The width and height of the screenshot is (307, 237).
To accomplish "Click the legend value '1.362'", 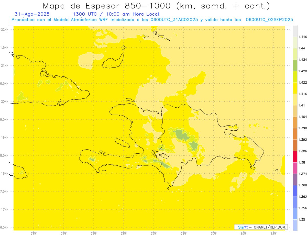I will (x=303, y=197).
